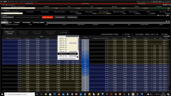
Task: Collapse the Statistiche section
Action: pyautogui.click(x=2, y=10)
